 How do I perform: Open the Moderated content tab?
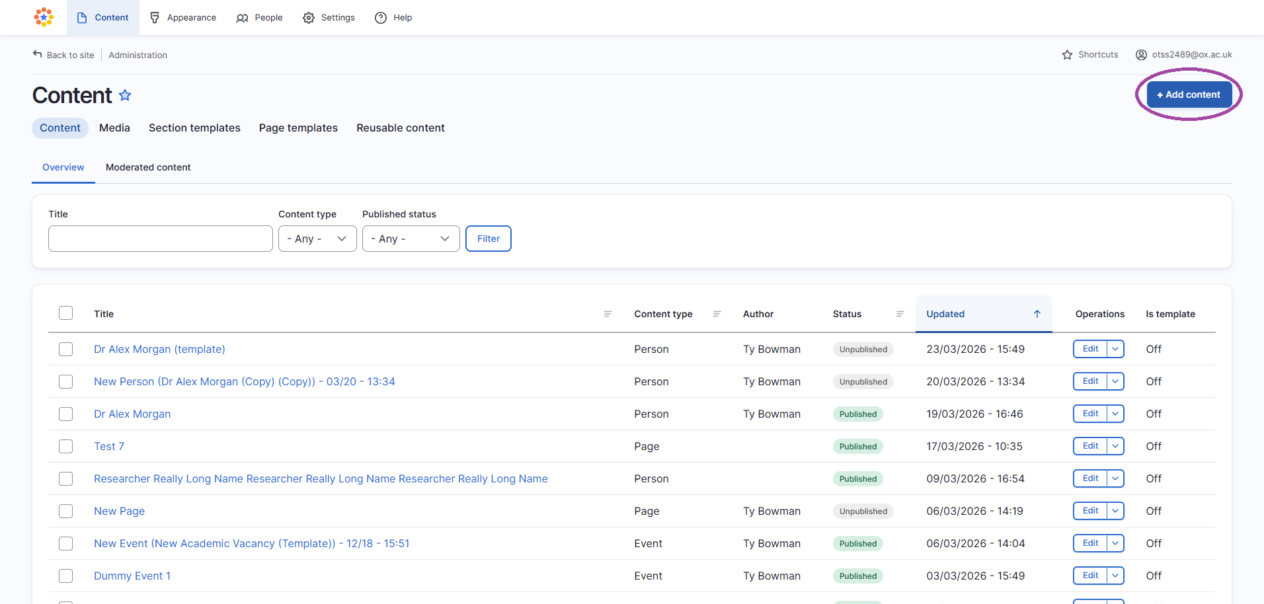(x=148, y=167)
